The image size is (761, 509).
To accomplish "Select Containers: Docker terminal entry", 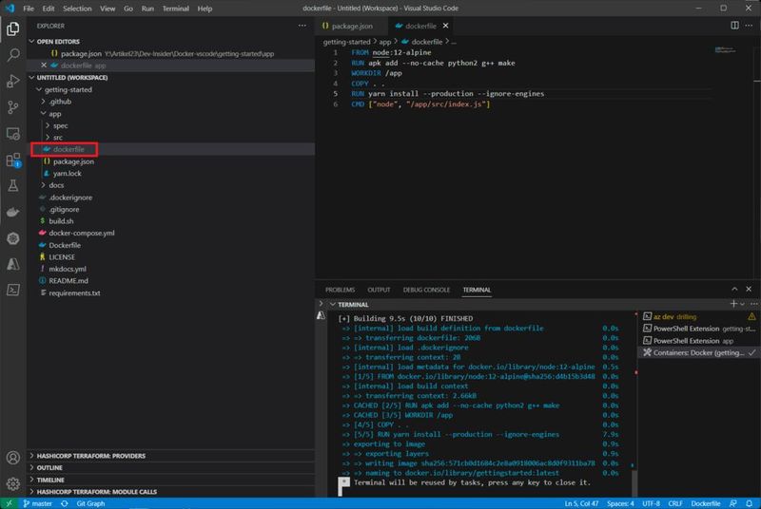I will [698, 353].
